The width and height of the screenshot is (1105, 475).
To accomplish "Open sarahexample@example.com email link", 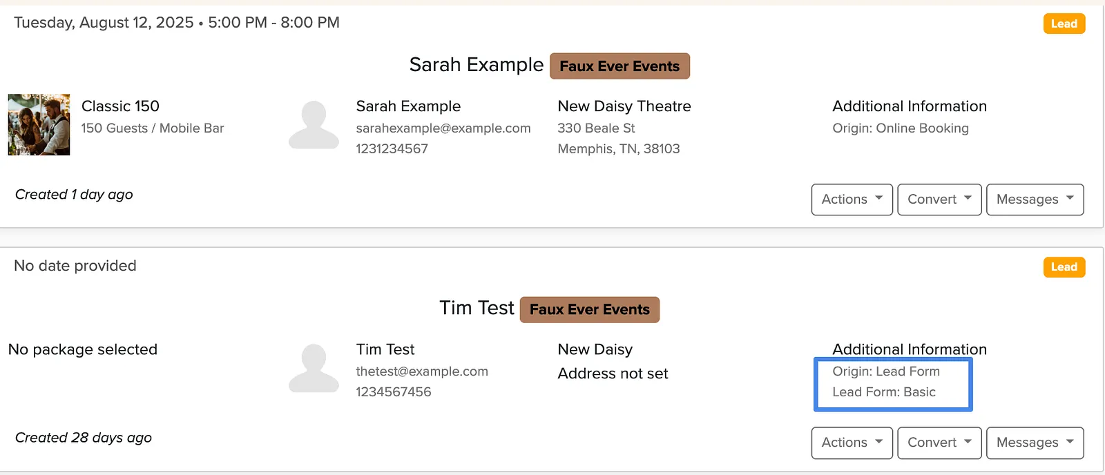I will (443, 128).
